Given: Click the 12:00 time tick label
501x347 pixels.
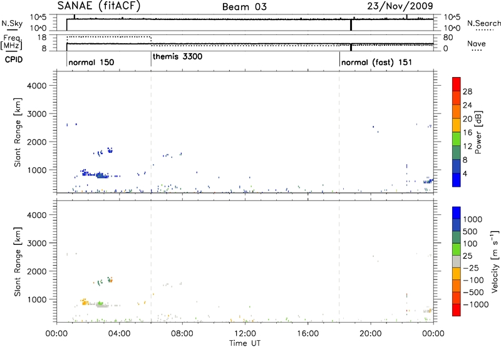Looking at the screenshot, I should coord(245,334).
